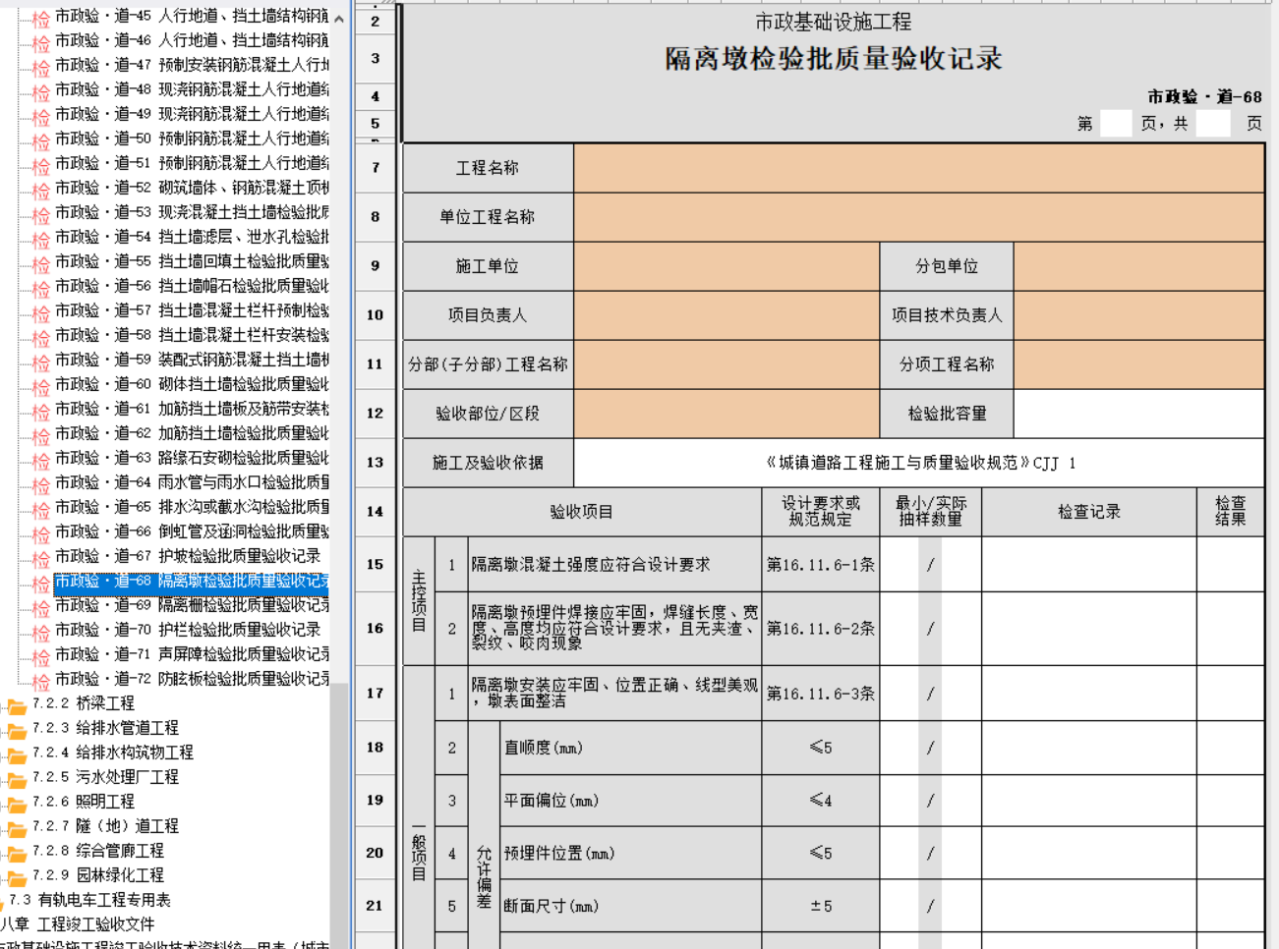Click the 检 icon beside 市政验·道-55

[40, 263]
